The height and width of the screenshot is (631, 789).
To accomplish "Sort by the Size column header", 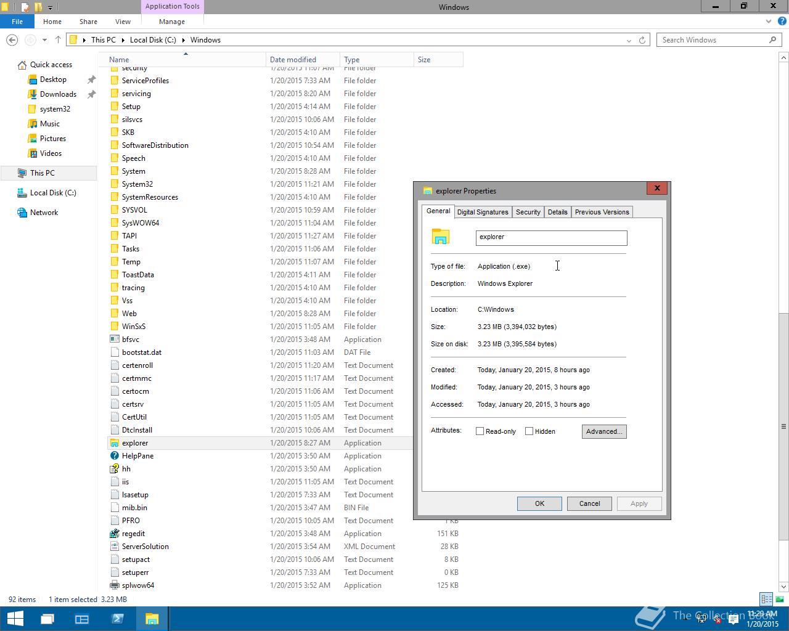I will tap(438, 60).
